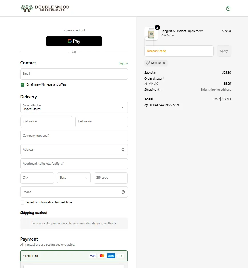Open the Country/Region dropdown
The width and height of the screenshot is (248, 268).
(x=74, y=108)
